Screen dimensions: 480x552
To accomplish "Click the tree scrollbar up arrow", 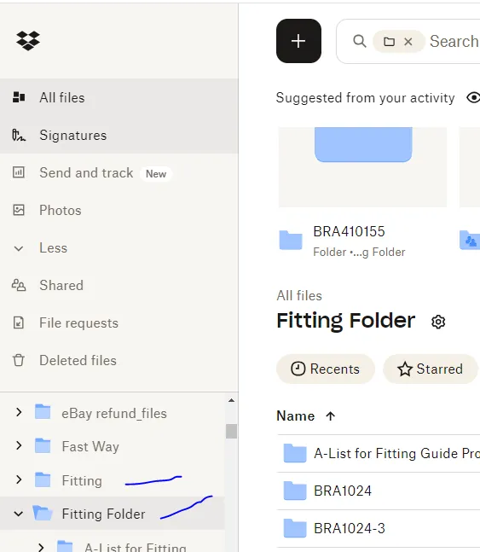I will 231,400.
